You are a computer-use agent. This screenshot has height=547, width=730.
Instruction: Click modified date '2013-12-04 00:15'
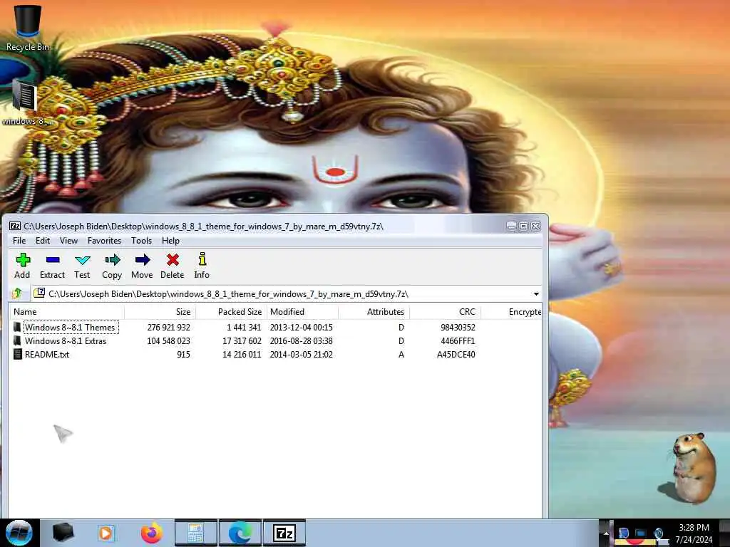click(x=302, y=328)
